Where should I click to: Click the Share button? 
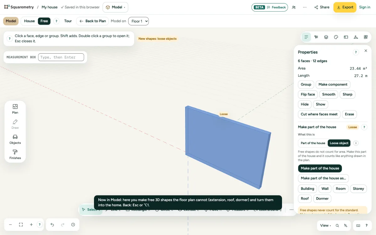pyautogui.click(x=322, y=7)
